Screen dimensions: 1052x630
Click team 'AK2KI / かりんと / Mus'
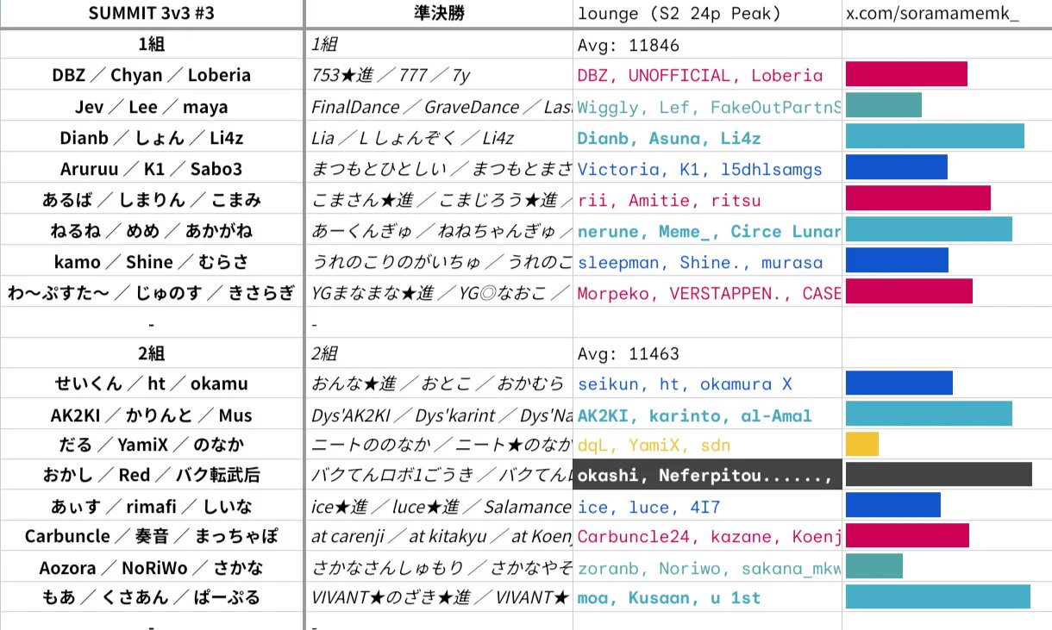pos(151,415)
